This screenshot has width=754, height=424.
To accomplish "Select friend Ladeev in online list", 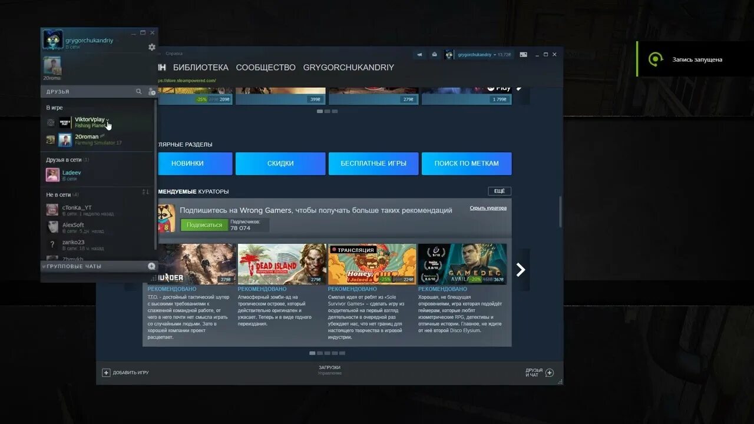I will tap(100, 175).
